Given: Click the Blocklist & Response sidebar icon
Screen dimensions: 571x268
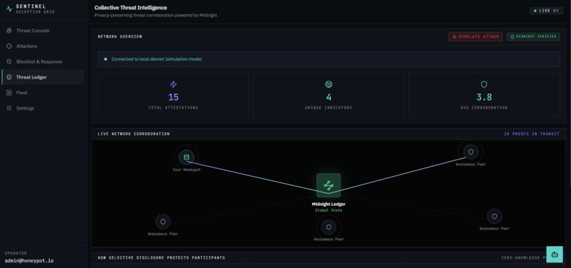Looking at the screenshot, I should point(9,62).
